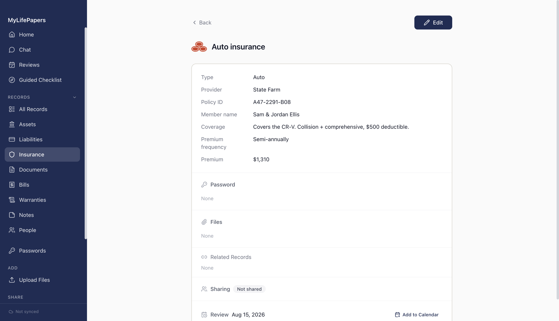This screenshot has width=559, height=321.
Task: Click the Not synced cloud icon
Action: pos(11,312)
